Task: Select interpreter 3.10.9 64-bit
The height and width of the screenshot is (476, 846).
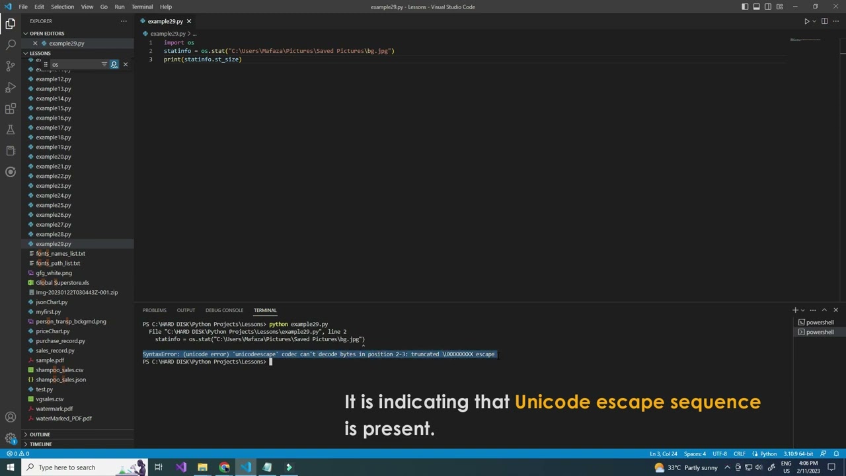Action: 798,454
